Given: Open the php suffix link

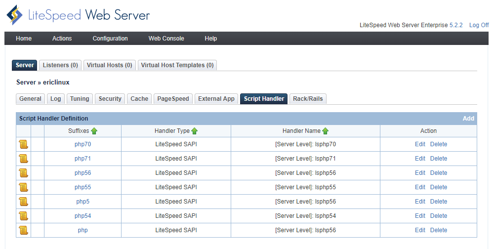Looking at the screenshot, I should (82, 230).
